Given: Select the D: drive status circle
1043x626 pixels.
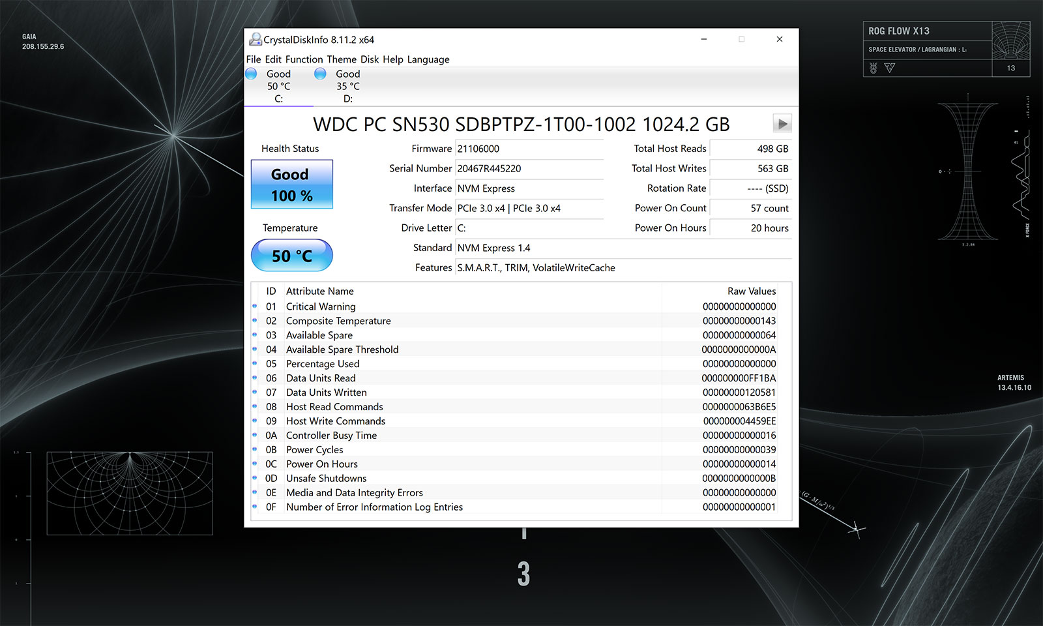Looking at the screenshot, I should (x=320, y=74).
